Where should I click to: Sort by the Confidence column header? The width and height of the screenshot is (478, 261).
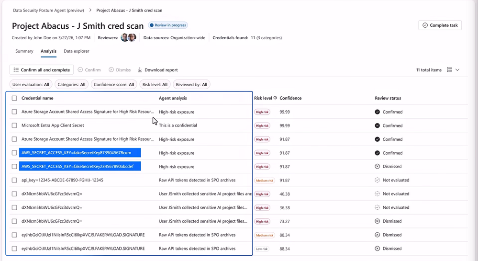click(290, 98)
